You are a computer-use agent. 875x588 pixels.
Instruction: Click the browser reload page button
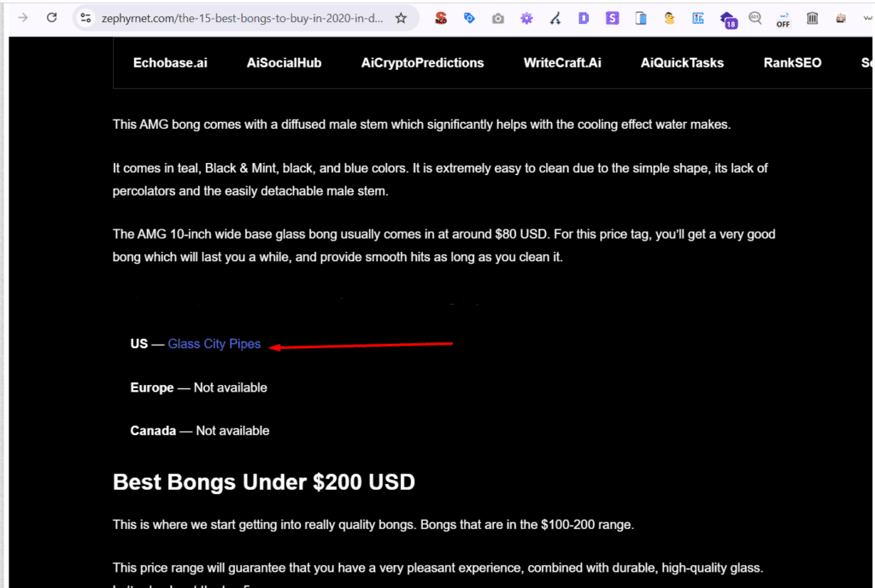tap(51, 18)
